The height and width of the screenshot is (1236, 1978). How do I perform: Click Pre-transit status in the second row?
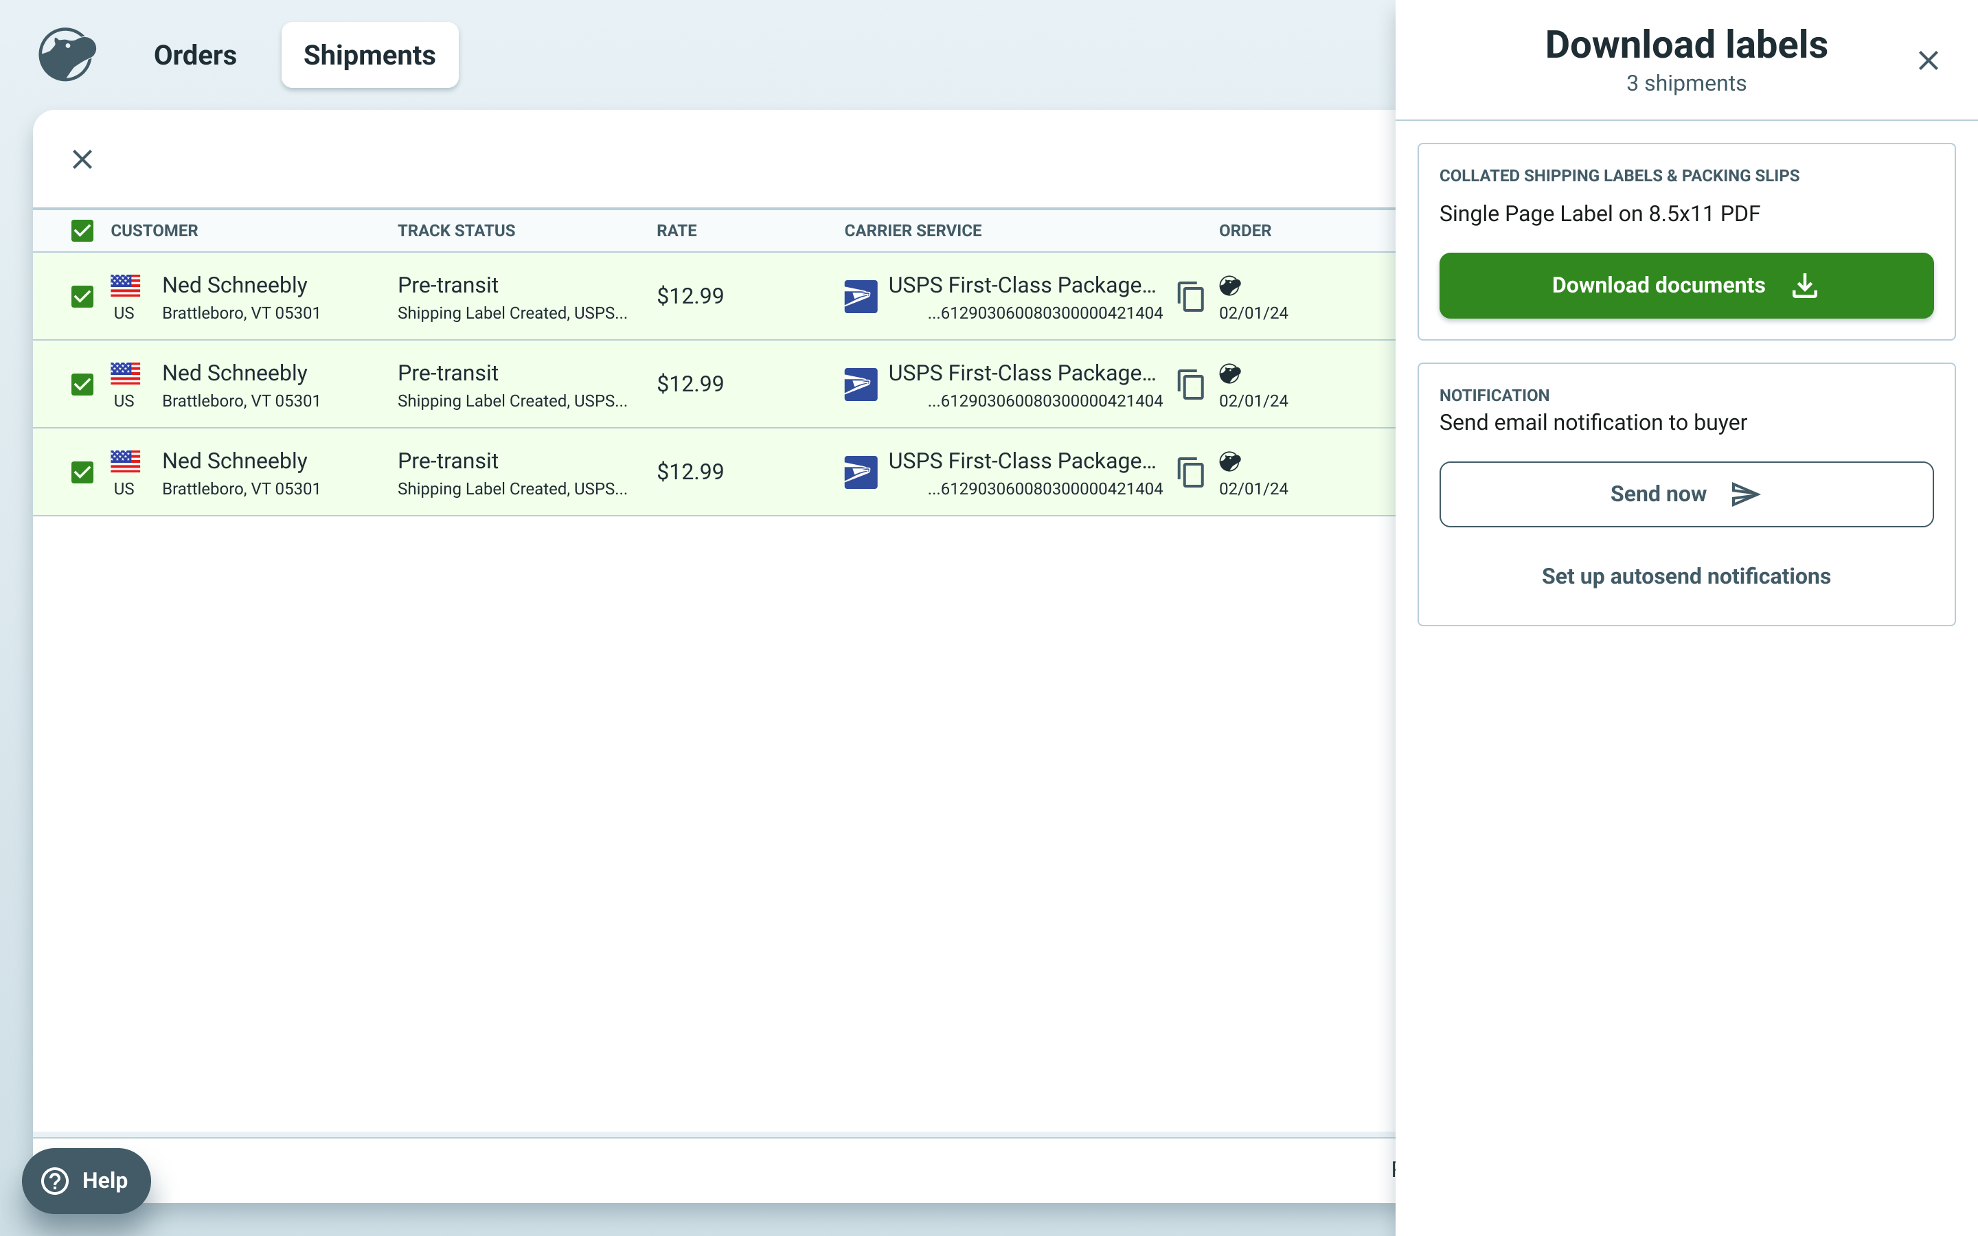click(x=448, y=373)
